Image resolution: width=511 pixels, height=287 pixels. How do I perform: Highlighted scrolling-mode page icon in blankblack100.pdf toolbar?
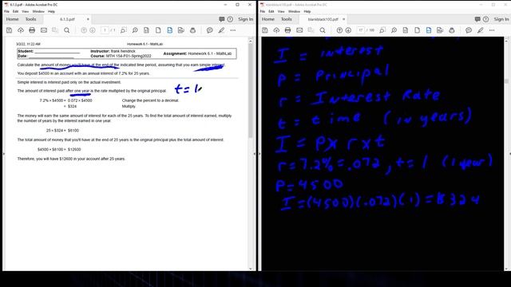point(429,30)
